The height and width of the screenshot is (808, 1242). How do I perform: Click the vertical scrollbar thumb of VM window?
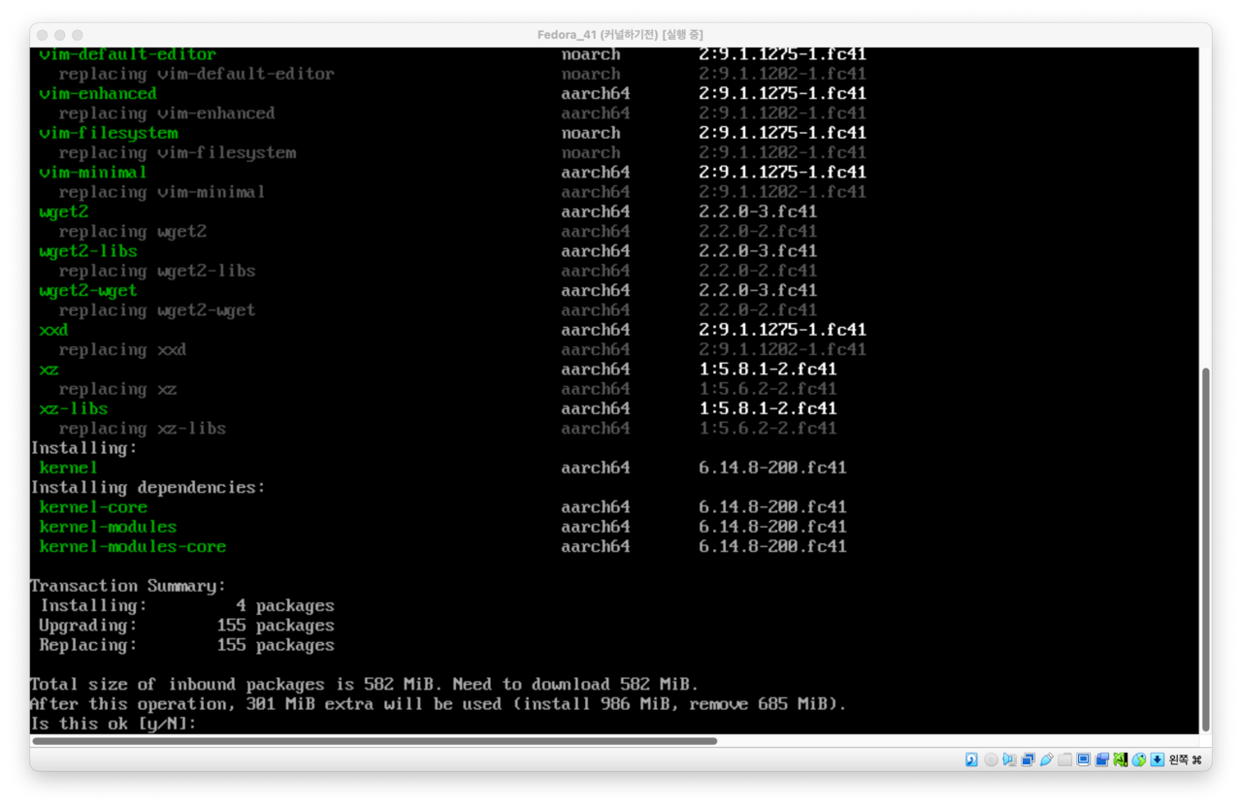pyautogui.click(x=1206, y=548)
